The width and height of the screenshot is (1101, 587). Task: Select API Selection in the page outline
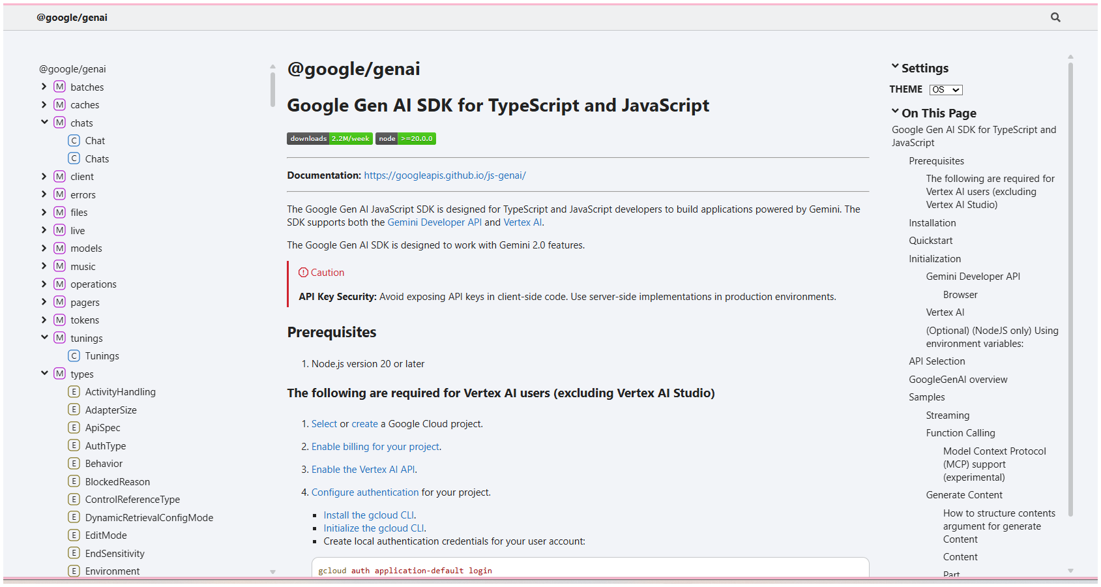tap(937, 361)
